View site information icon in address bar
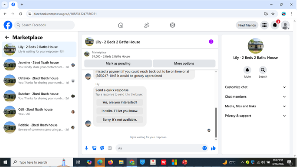297x167 pixels. 30,14
